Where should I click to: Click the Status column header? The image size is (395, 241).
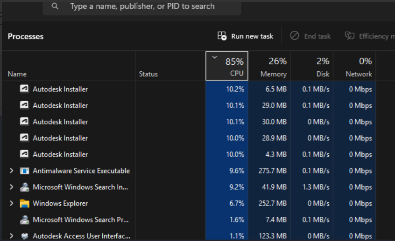coord(148,74)
